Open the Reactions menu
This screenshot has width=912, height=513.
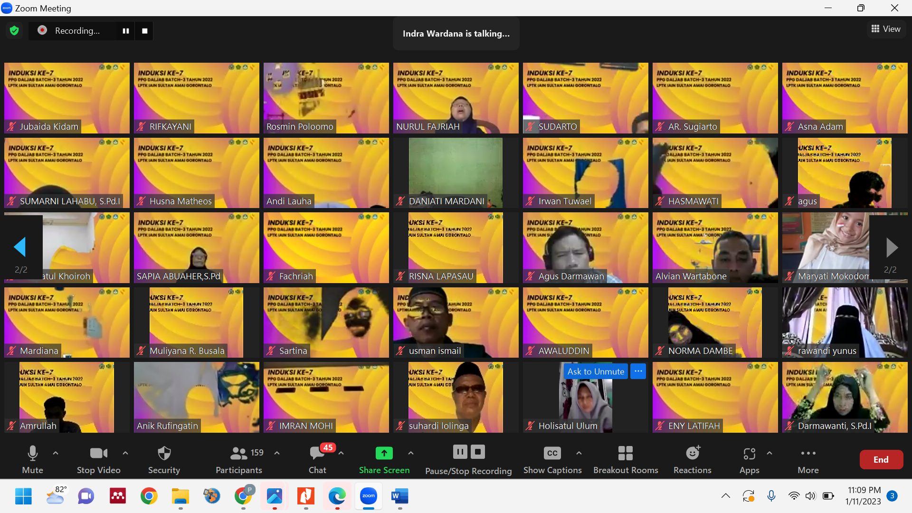tap(692, 459)
